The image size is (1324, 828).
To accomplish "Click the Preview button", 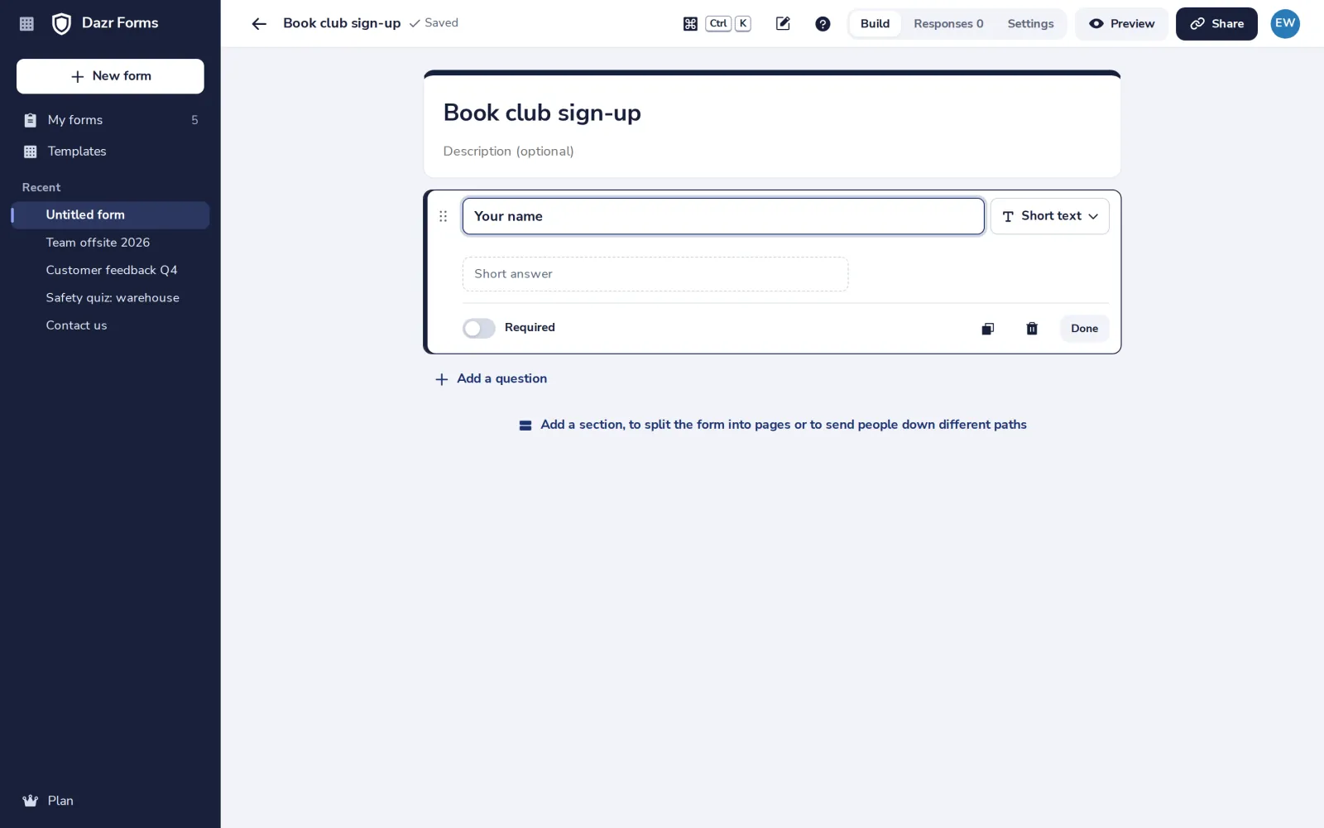I will (1121, 24).
